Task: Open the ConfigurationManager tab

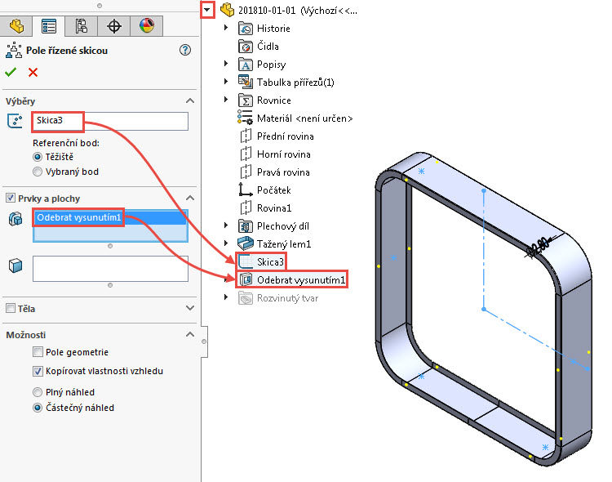Action: pos(81,26)
